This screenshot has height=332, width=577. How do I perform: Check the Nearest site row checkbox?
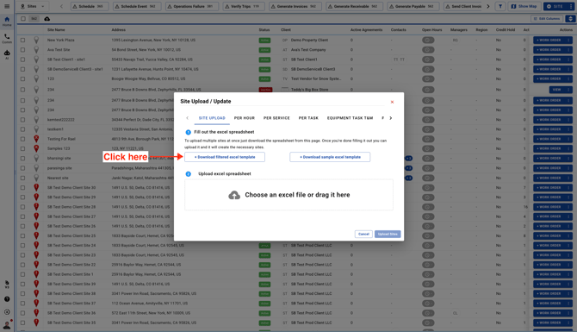pyautogui.click(x=22, y=178)
